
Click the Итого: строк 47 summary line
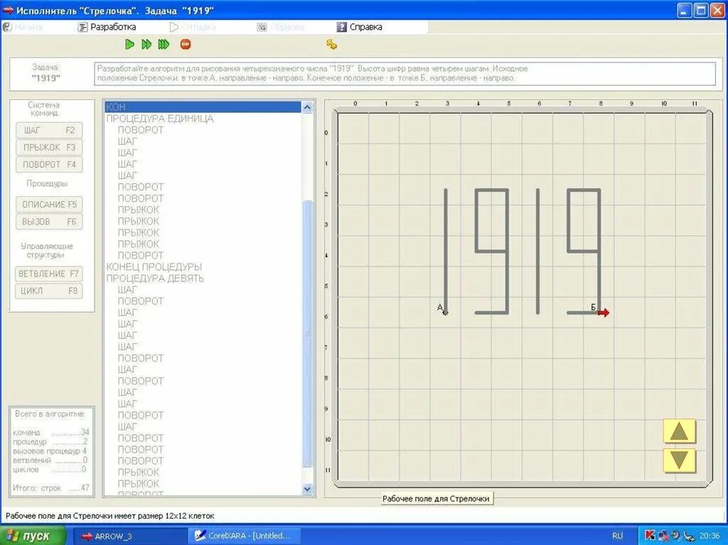pos(51,488)
